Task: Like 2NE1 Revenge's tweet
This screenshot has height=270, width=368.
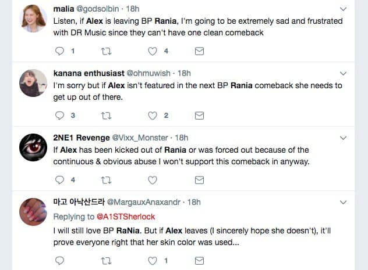Action: point(152,179)
